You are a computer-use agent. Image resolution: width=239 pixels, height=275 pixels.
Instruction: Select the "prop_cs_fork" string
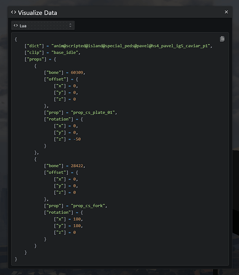[88, 206]
